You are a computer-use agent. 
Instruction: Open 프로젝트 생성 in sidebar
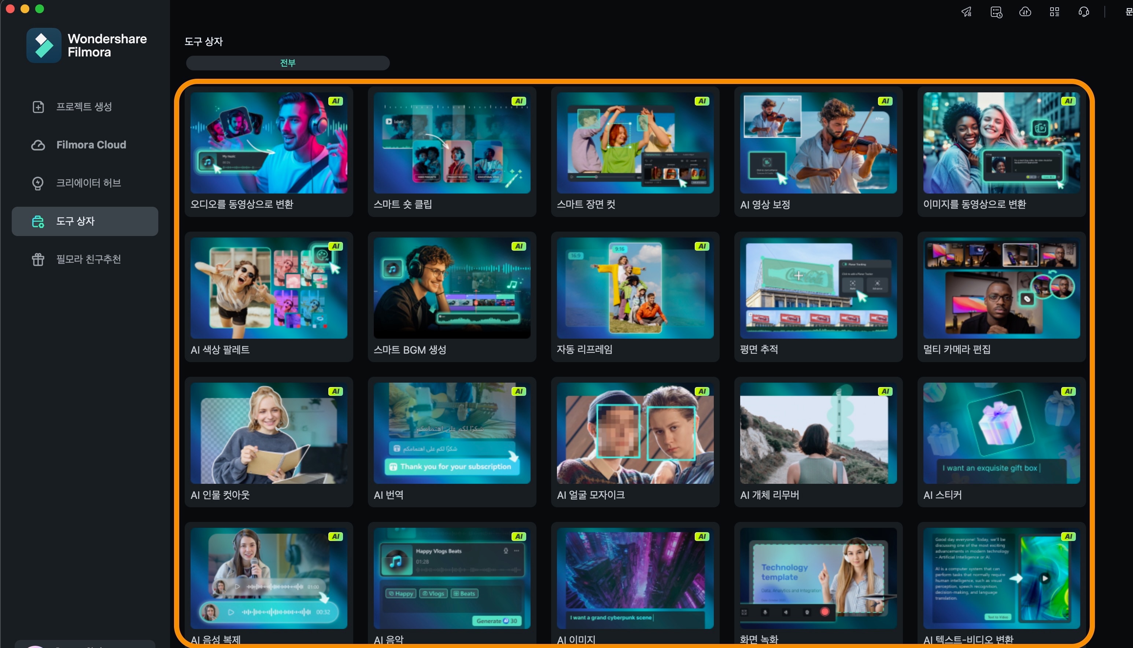(85, 107)
